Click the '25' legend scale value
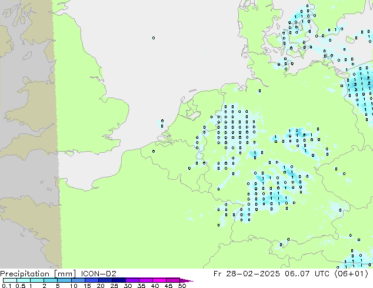 point(114,286)
